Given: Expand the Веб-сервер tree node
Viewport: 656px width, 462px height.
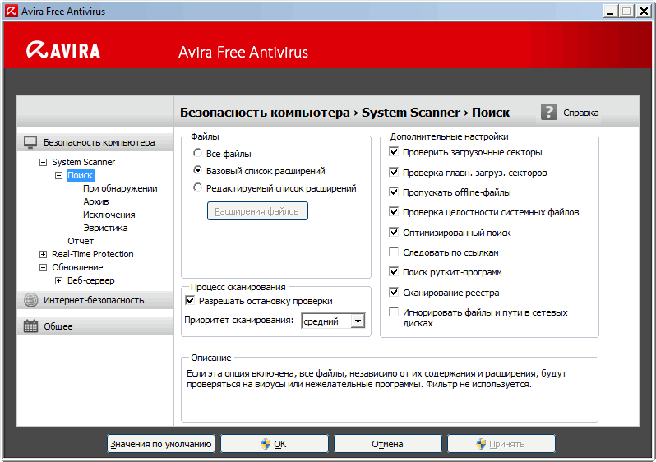Looking at the screenshot, I should 59,280.
